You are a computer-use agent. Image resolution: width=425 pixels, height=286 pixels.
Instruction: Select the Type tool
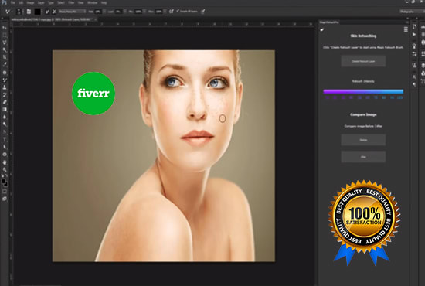click(5, 140)
